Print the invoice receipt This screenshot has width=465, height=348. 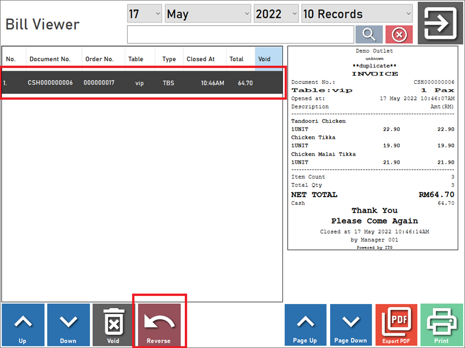pos(442,325)
